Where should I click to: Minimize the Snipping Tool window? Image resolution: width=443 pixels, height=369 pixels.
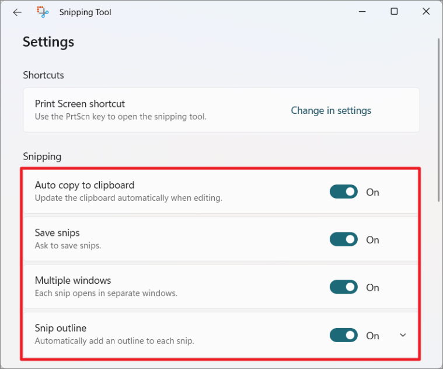[362, 12]
